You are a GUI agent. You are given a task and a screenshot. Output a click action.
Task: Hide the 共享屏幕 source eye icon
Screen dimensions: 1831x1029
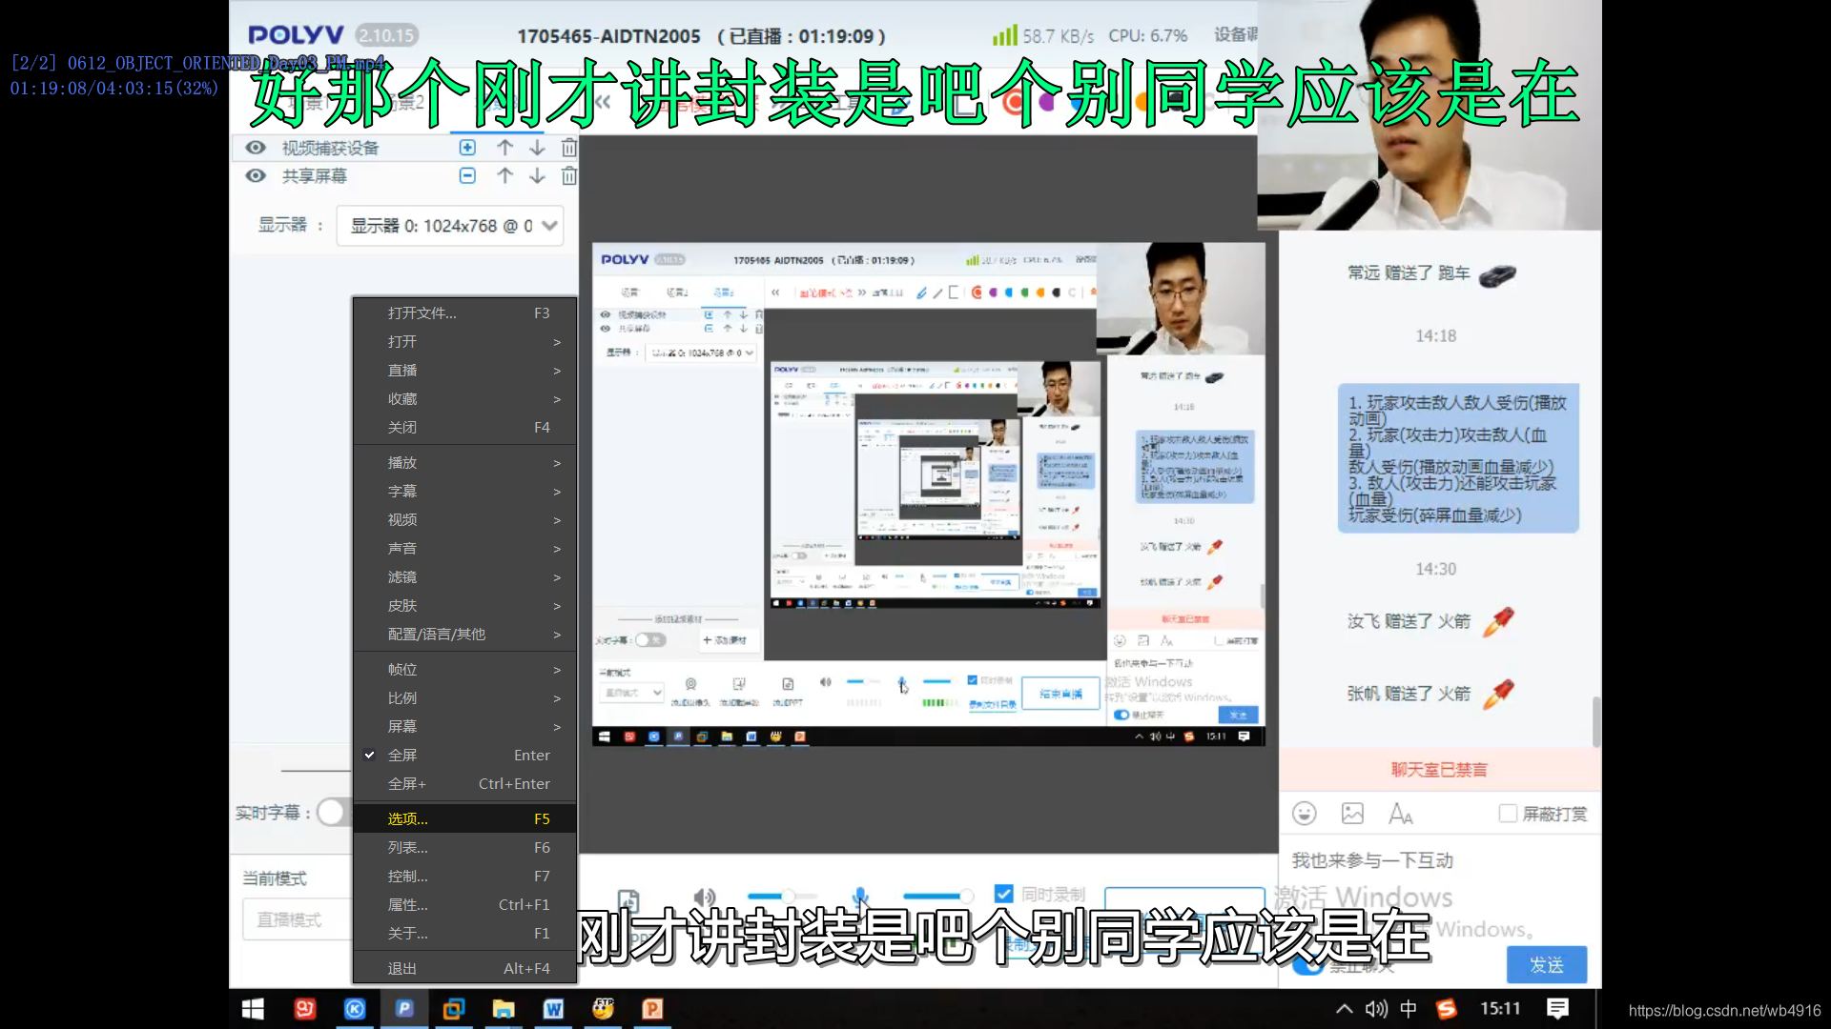click(x=256, y=176)
